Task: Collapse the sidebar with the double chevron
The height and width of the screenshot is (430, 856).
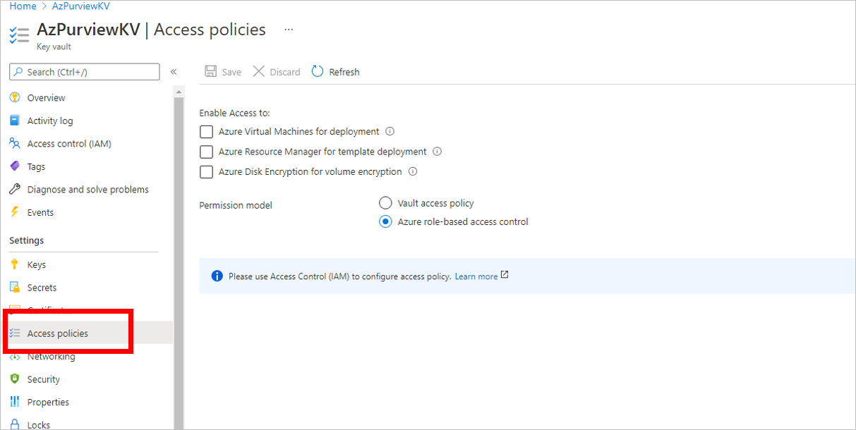Action: [174, 71]
